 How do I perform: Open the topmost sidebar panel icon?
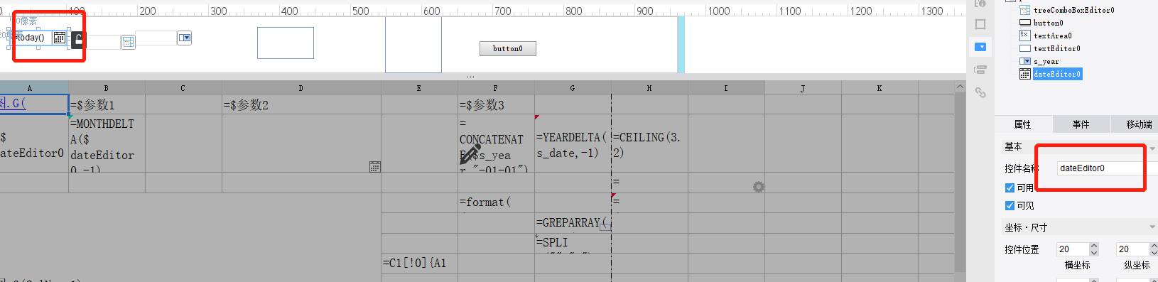click(x=980, y=4)
